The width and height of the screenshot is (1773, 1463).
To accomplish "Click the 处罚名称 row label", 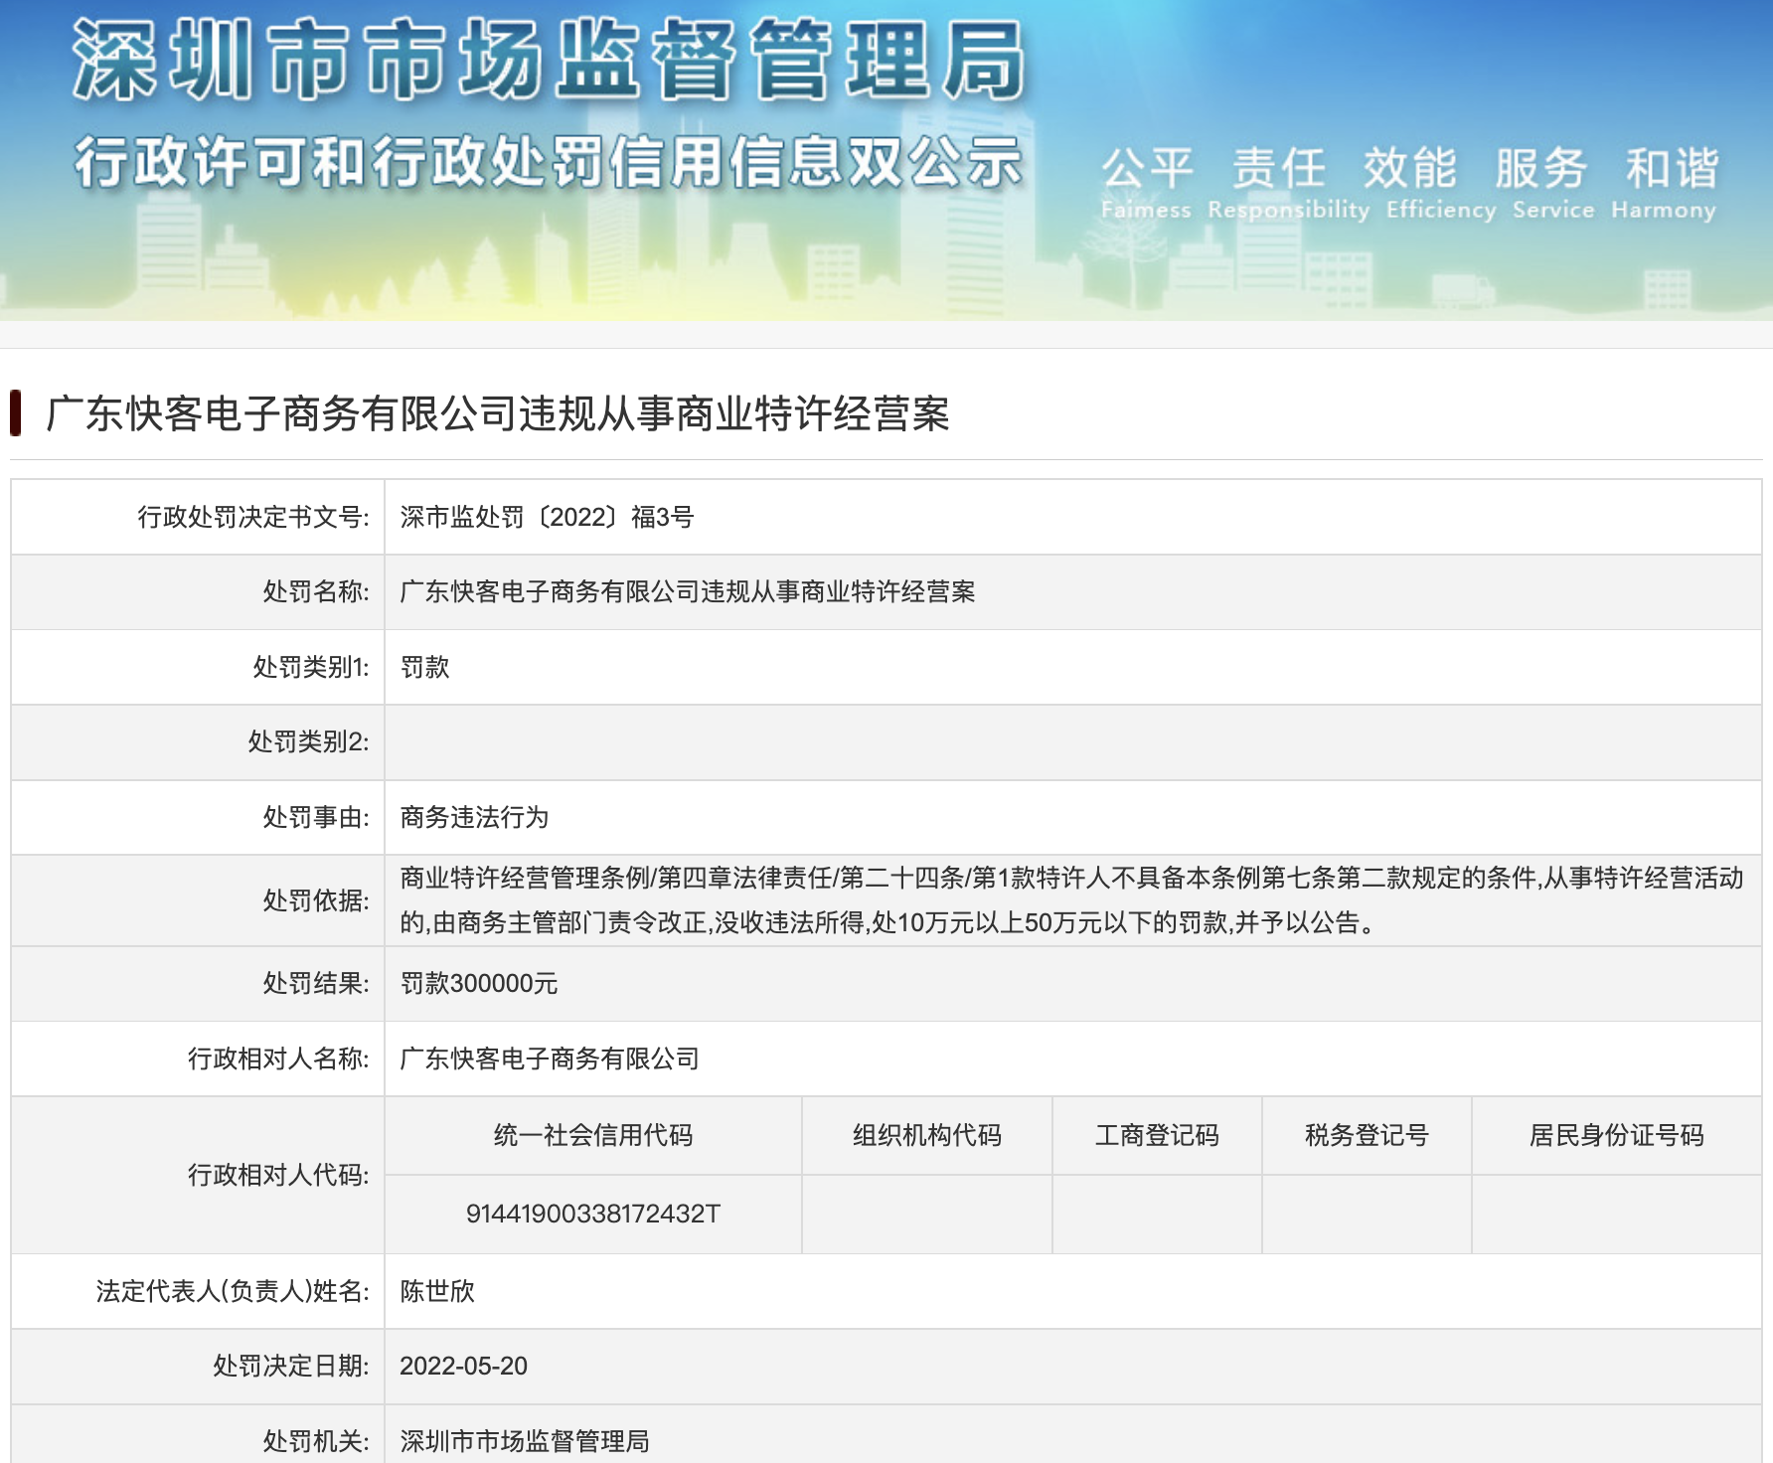I will 316,591.
